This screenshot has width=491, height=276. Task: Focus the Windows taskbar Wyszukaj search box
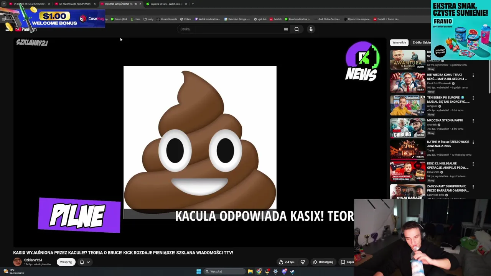(x=224, y=271)
